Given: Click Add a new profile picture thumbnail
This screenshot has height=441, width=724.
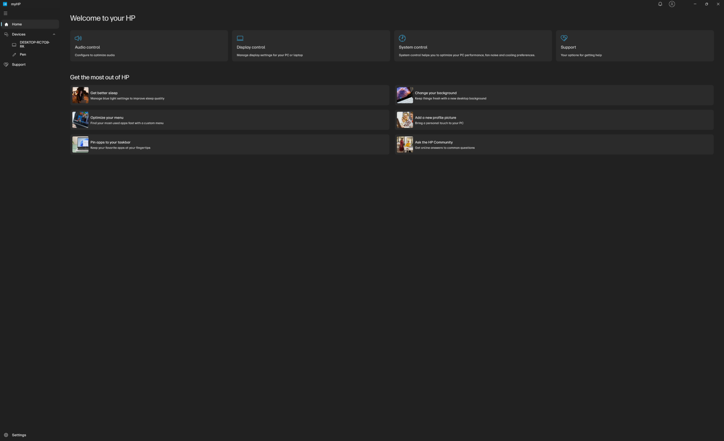Looking at the screenshot, I should tap(405, 120).
